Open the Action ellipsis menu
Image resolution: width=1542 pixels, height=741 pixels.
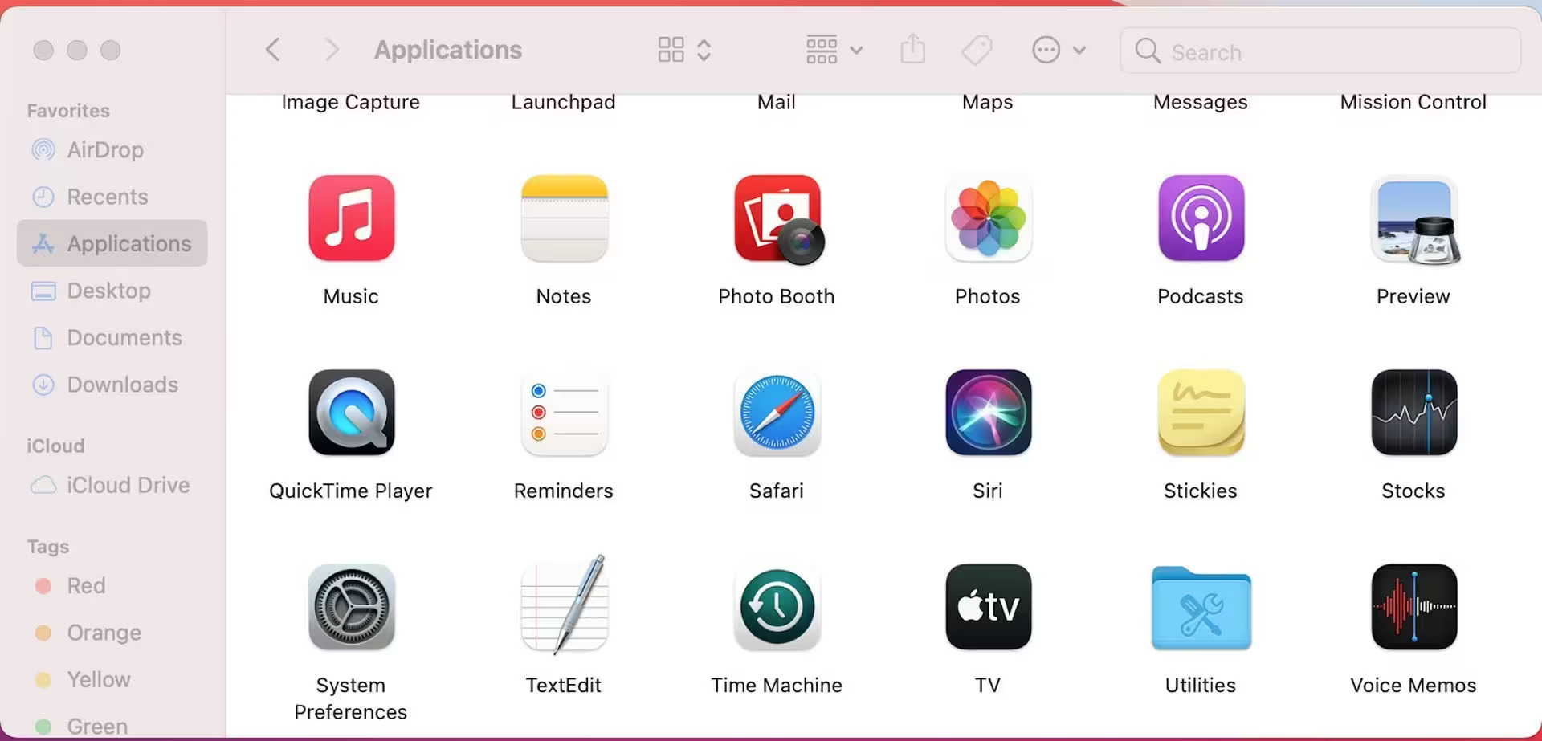tap(1059, 50)
